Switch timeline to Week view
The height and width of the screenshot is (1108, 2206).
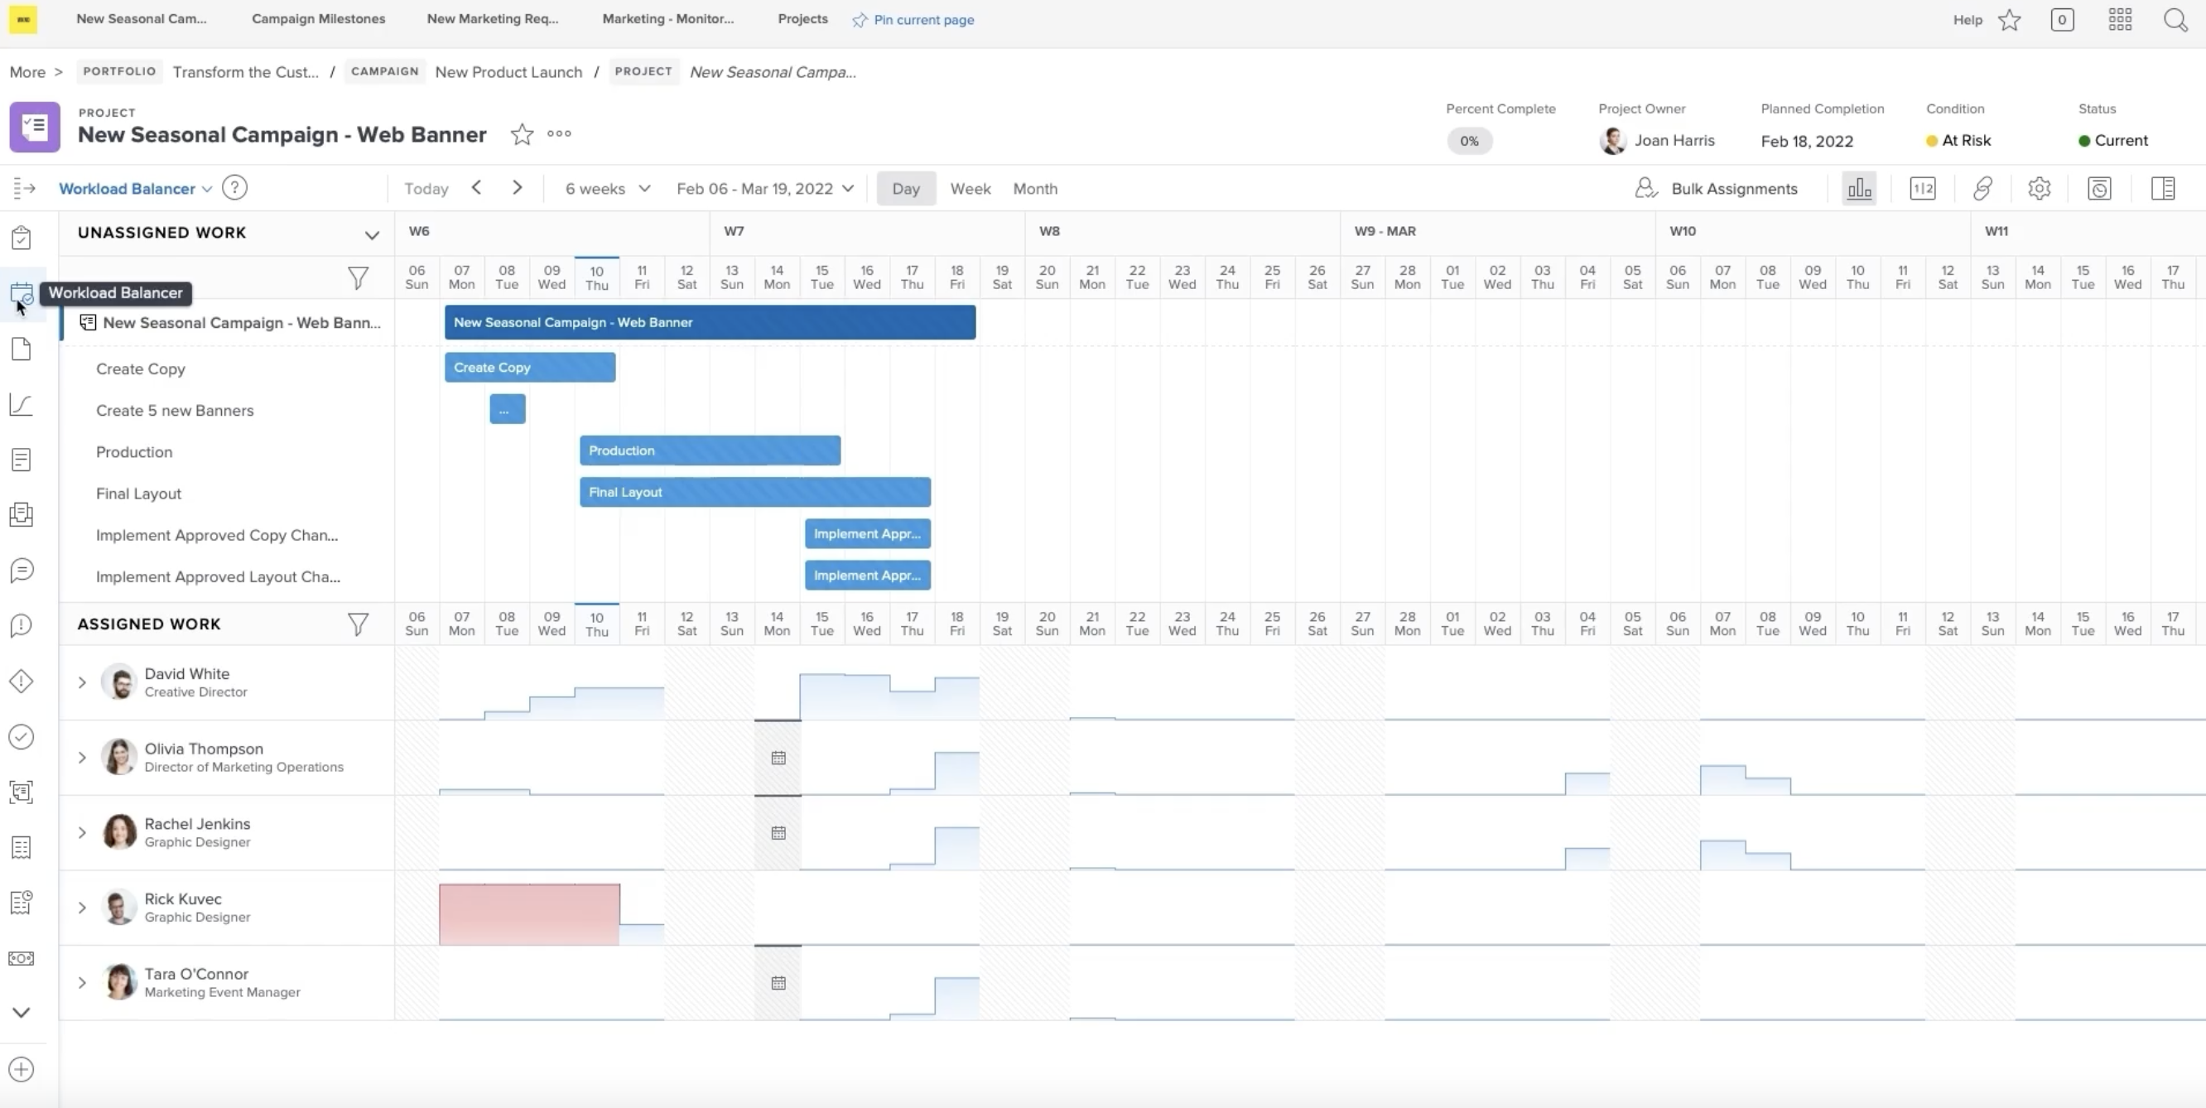970,188
